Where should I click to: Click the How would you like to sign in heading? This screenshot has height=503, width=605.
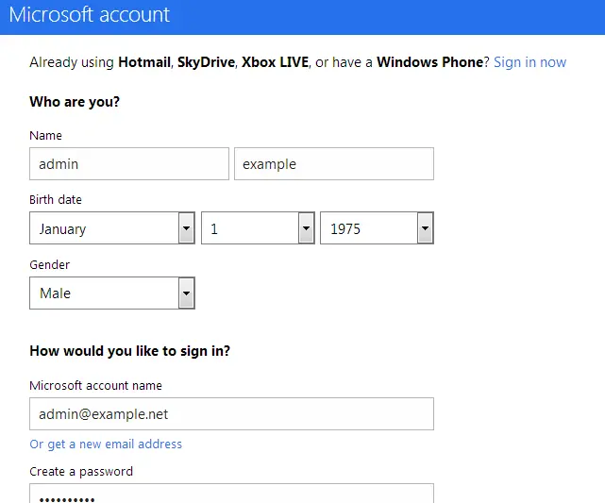[x=129, y=351]
